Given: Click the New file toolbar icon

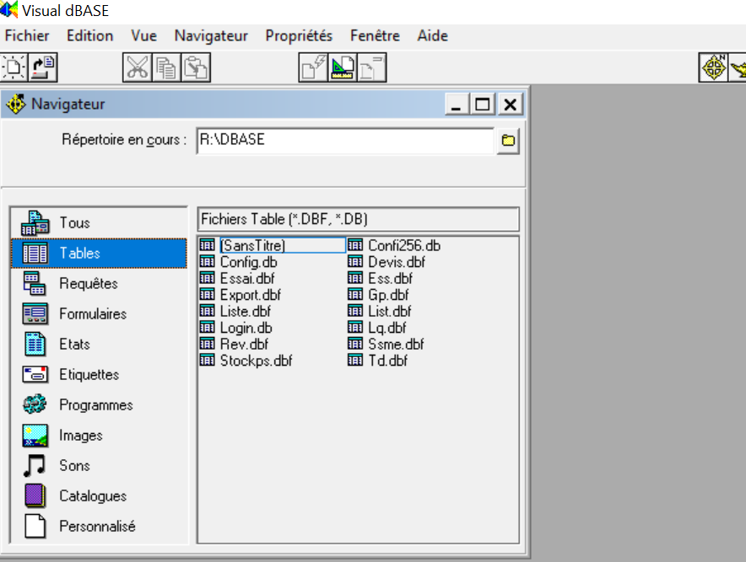Looking at the screenshot, I should tap(14, 67).
